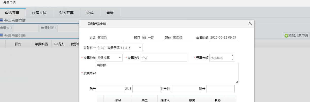The height and width of the screenshot is (102, 310).
Task: Switch to the 财务开票 tab
Action: pos(66,13)
